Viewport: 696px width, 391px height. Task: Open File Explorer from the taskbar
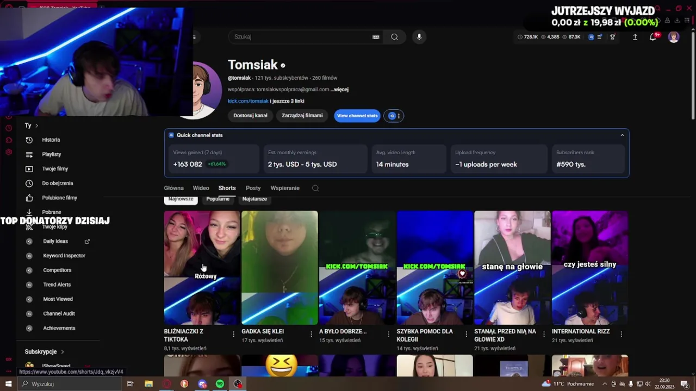click(148, 384)
